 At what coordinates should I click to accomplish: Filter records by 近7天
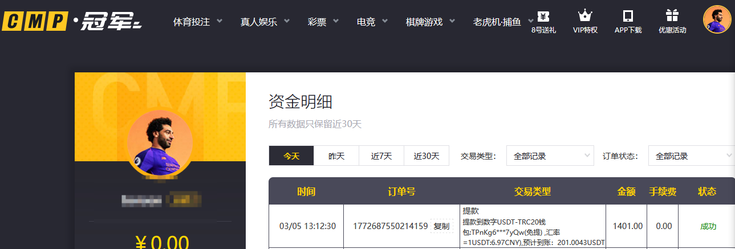(x=381, y=156)
